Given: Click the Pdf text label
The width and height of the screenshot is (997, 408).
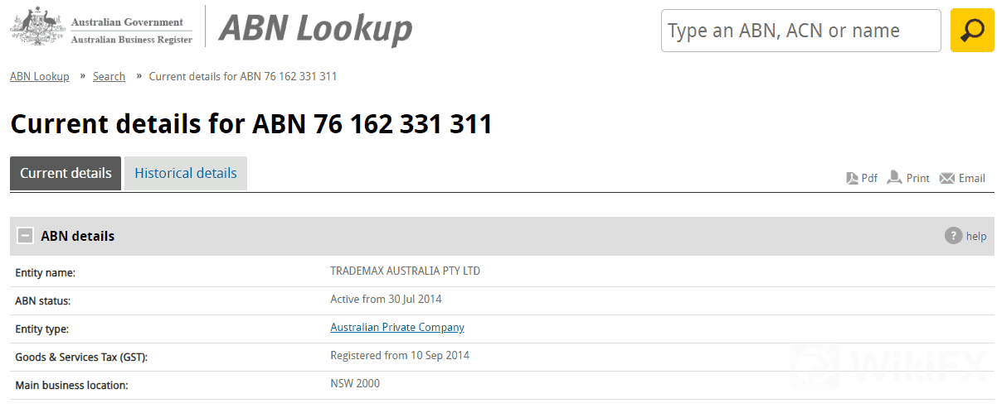Looking at the screenshot, I should [869, 178].
